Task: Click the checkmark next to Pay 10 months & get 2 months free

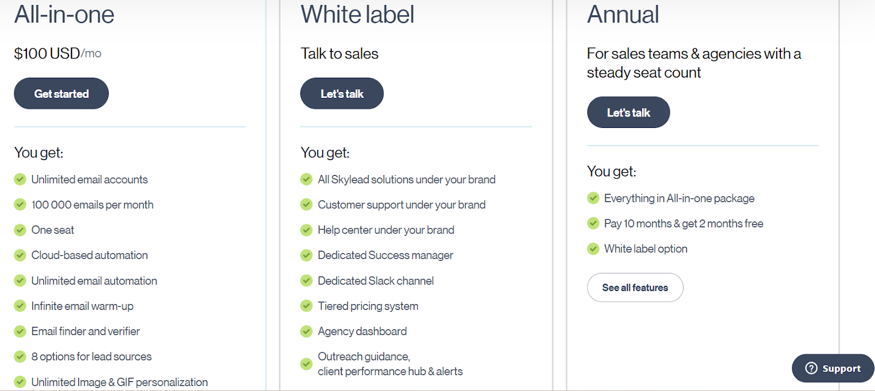Action: pos(593,223)
